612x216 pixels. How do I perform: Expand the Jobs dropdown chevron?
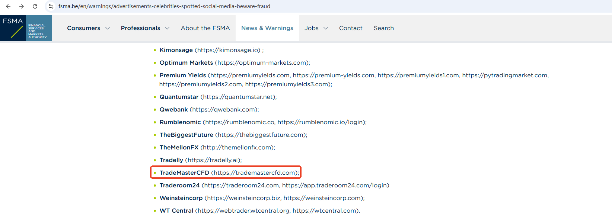tap(326, 28)
